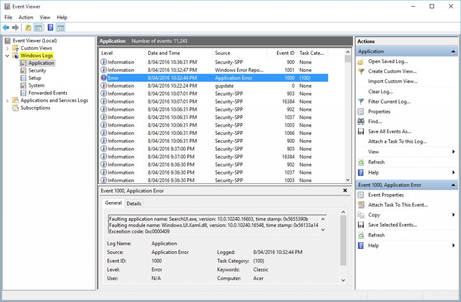Click the Save Selected Events floppy disk icon
The image size is (461, 302).
360,225
